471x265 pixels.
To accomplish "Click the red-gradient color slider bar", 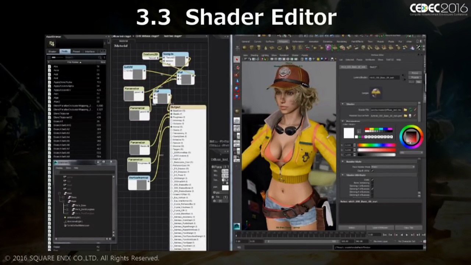I will pyautogui.click(x=377, y=150).
